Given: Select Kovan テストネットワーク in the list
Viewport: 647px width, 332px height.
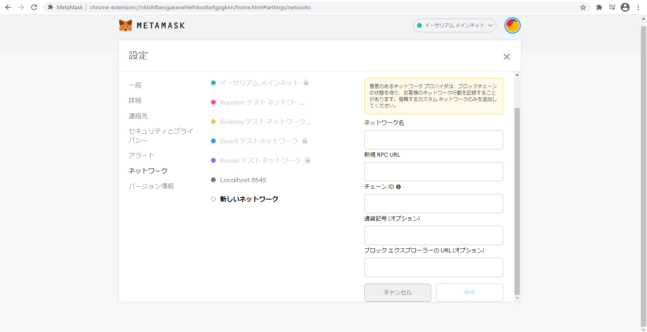Looking at the screenshot, I should point(260,160).
